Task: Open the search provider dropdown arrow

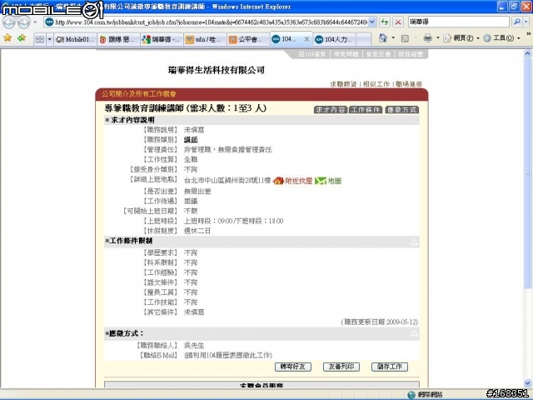Action: click(x=526, y=22)
